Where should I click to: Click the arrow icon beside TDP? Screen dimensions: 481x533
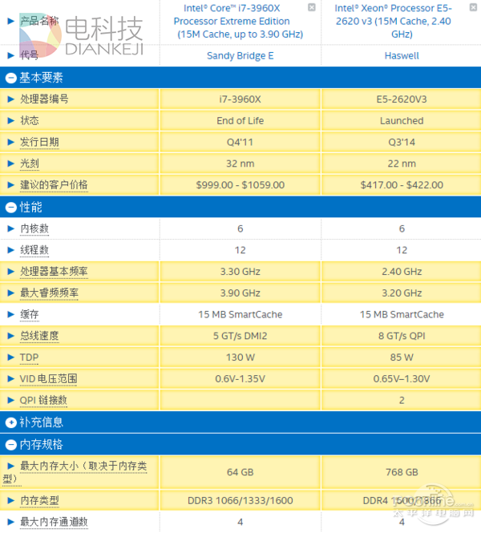10,357
